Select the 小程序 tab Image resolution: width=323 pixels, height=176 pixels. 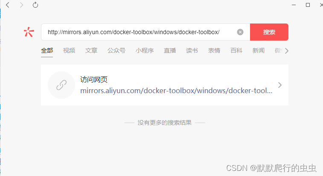point(145,50)
